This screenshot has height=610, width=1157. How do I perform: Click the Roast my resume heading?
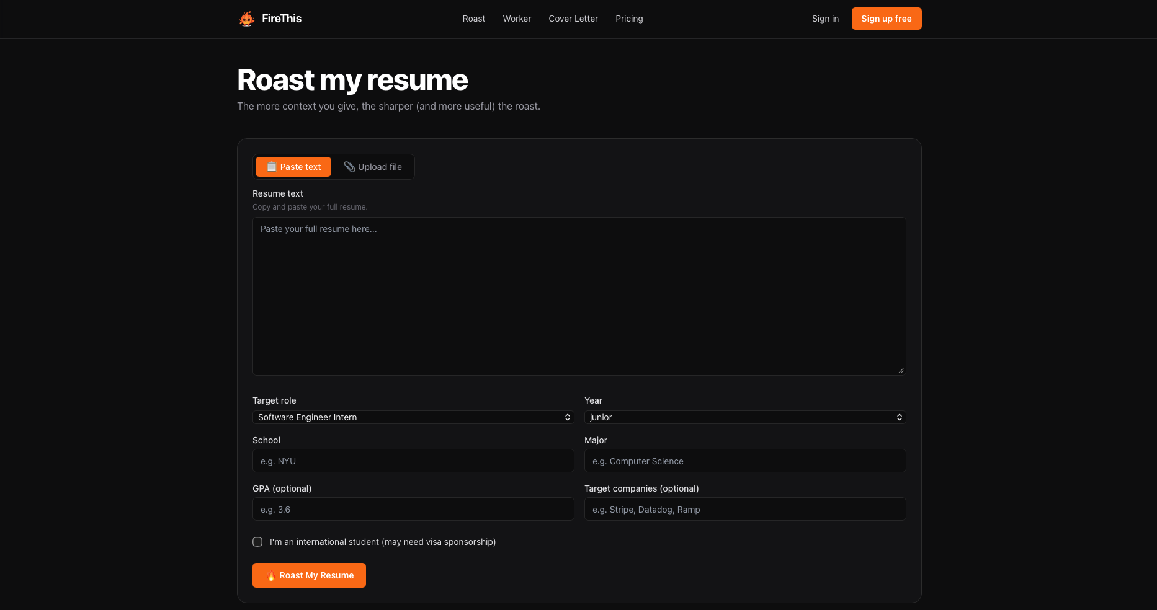[352, 80]
